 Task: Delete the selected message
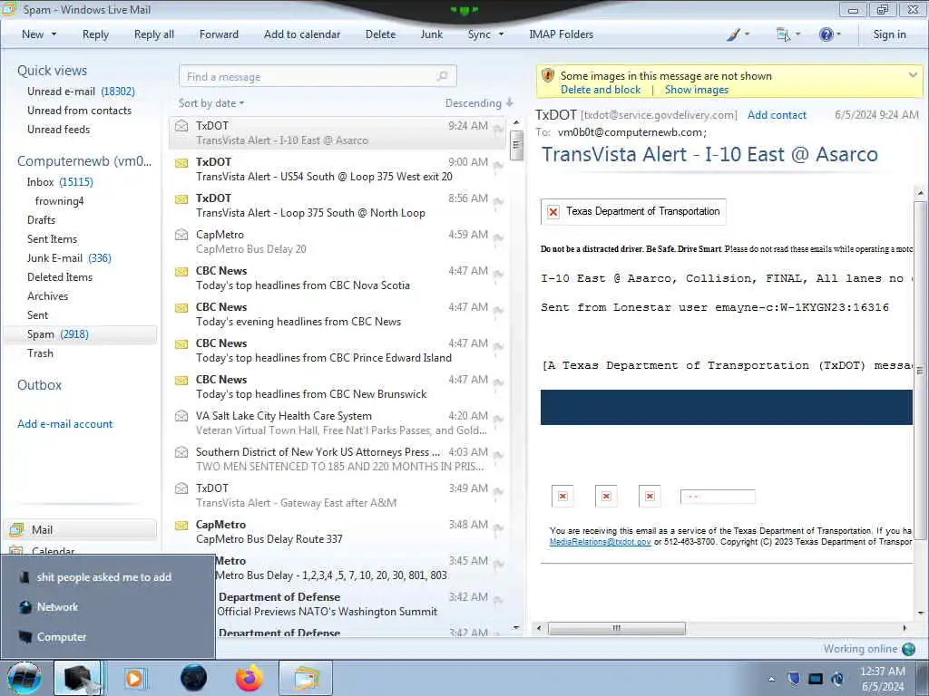click(380, 34)
